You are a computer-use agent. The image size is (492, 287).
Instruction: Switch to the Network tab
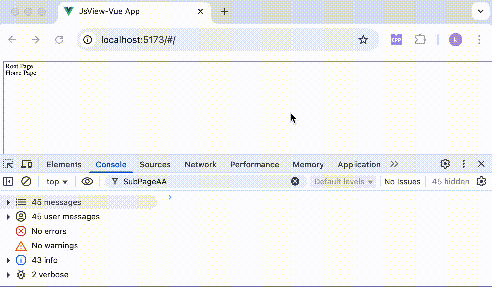(200, 164)
